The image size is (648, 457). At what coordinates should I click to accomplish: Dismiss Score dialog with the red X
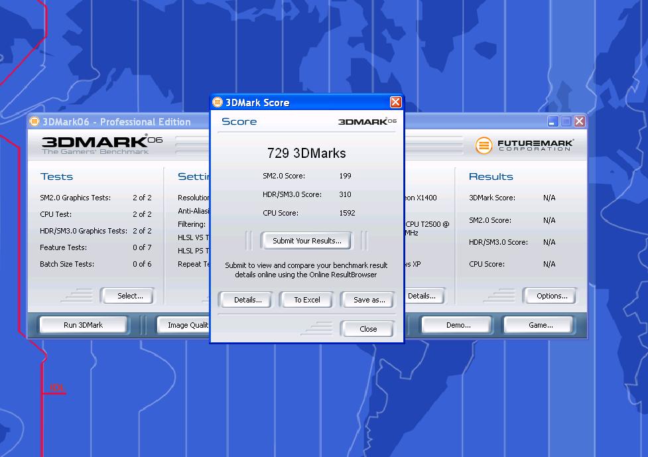(x=395, y=102)
